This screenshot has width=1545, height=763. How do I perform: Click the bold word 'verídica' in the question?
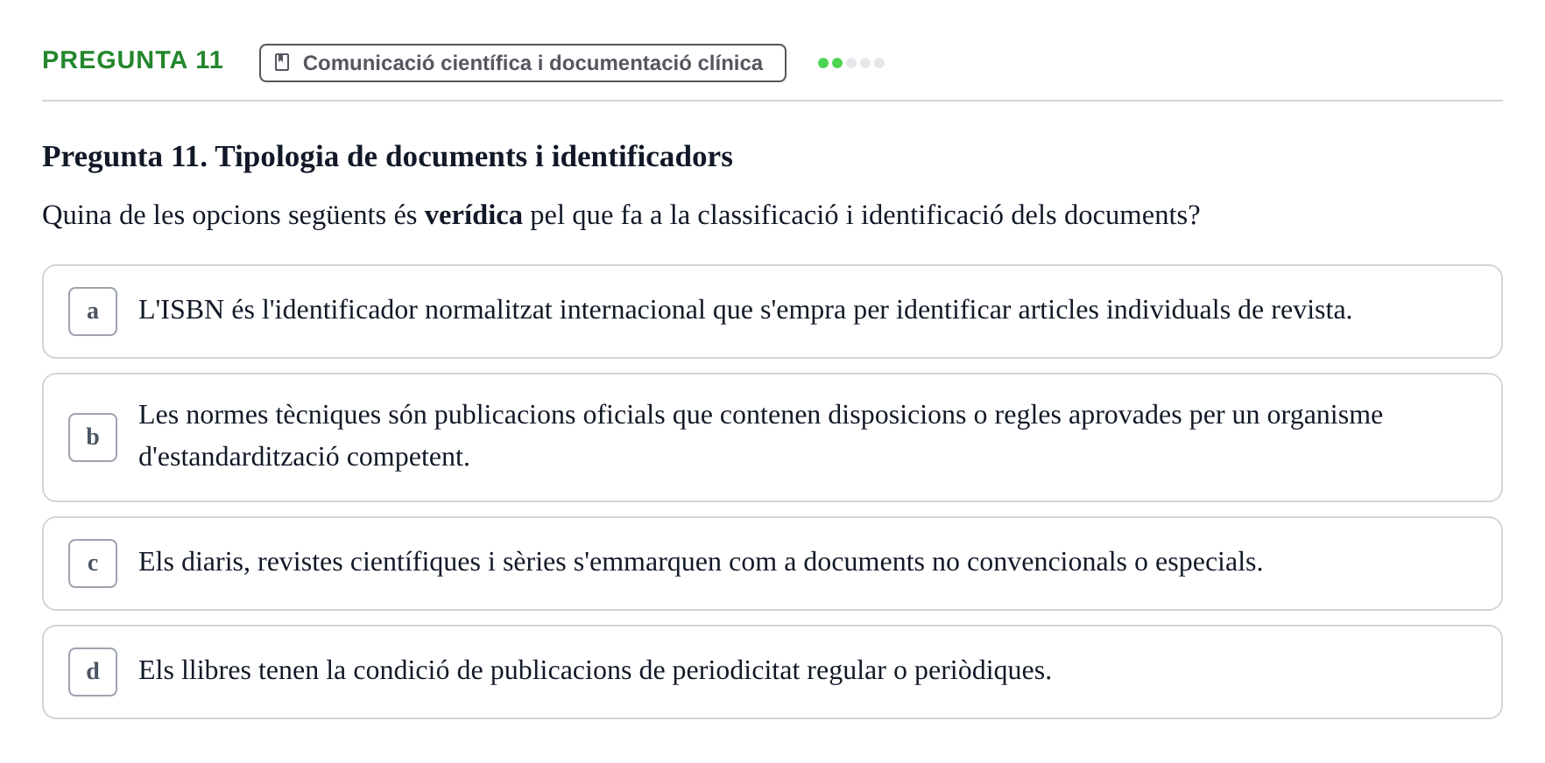[x=473, y=215]
